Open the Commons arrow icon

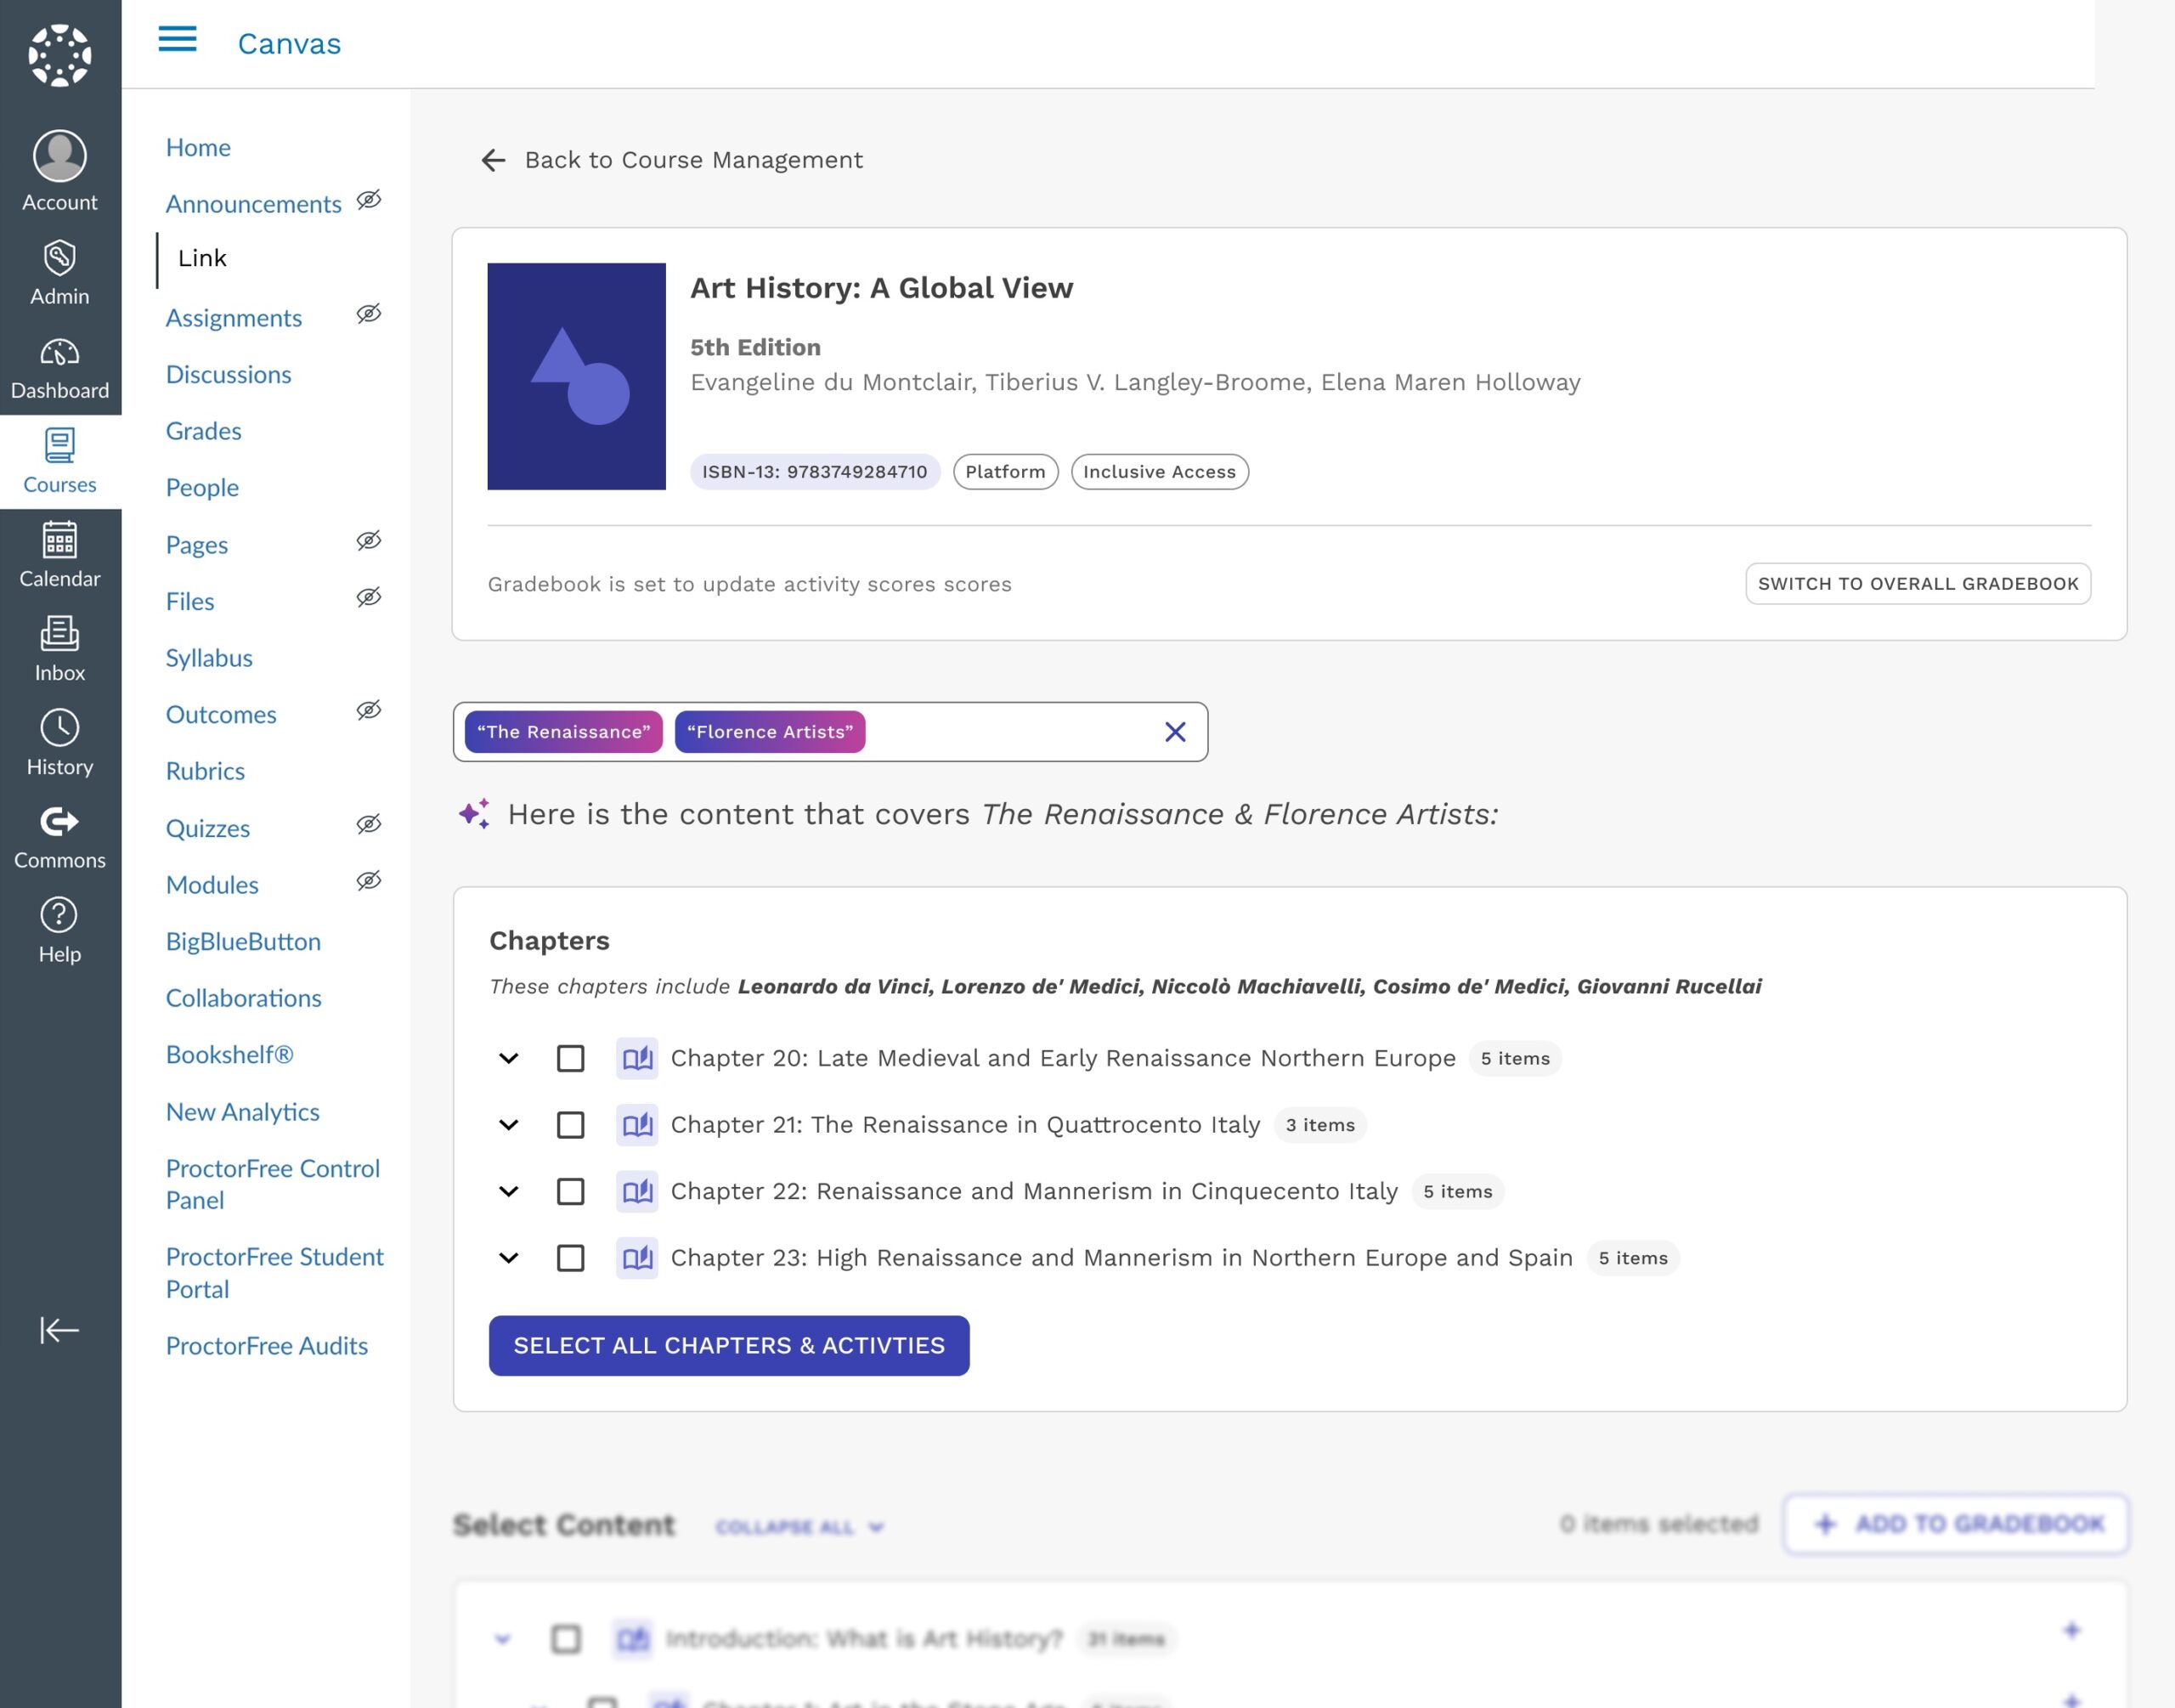click(x=60, y=822)
